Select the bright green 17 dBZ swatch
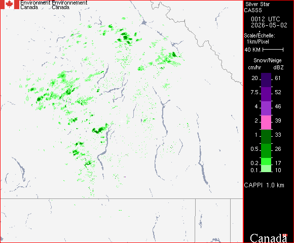 click(x=266, y=161)
